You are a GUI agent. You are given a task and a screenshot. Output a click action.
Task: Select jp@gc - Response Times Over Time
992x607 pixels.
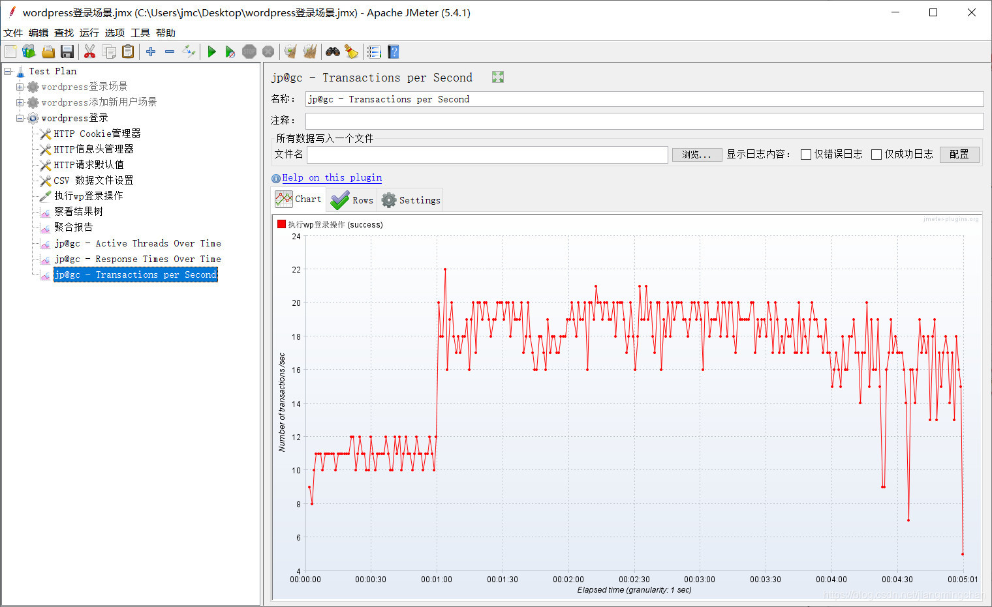[x=138, y=259]
